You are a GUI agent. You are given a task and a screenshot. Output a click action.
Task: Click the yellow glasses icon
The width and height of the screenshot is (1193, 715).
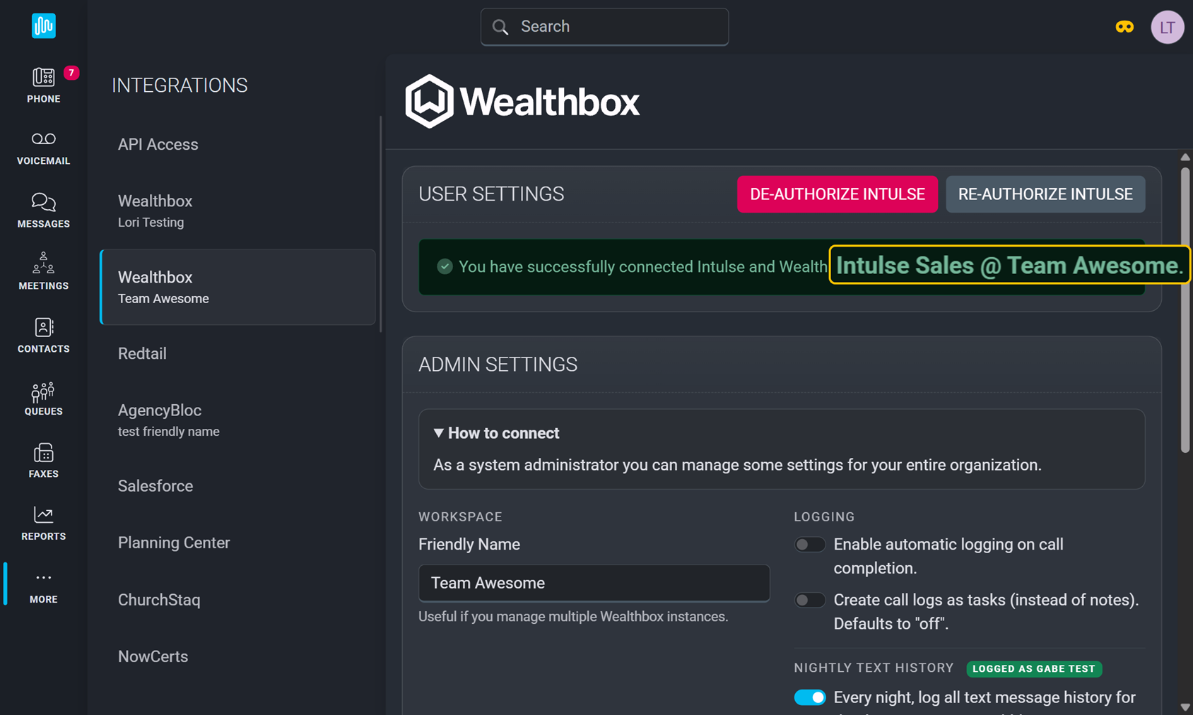tap(1124, 27)
